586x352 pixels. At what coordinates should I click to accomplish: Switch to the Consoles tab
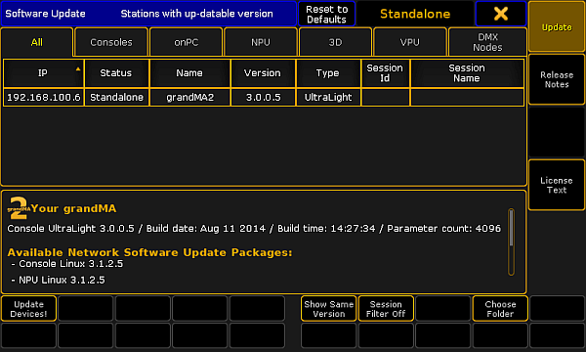tap(111, 42)
